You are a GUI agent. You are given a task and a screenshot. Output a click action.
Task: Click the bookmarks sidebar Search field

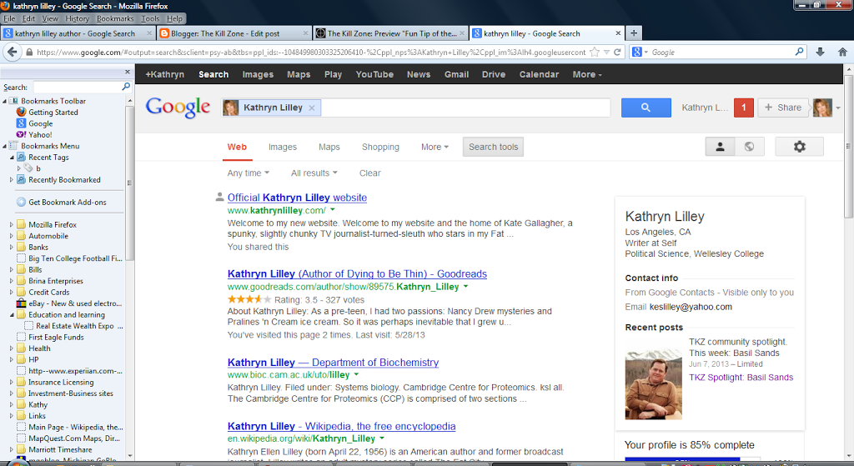point(78,87)
